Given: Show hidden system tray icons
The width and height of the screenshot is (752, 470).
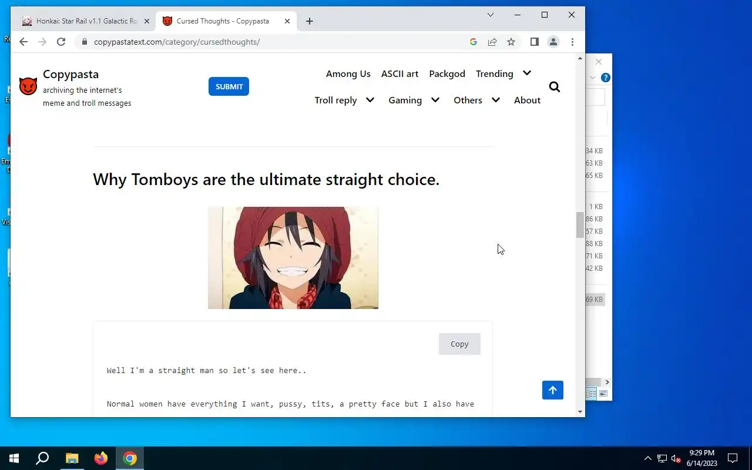Looking at the screenshot, I should coord(647,458).
